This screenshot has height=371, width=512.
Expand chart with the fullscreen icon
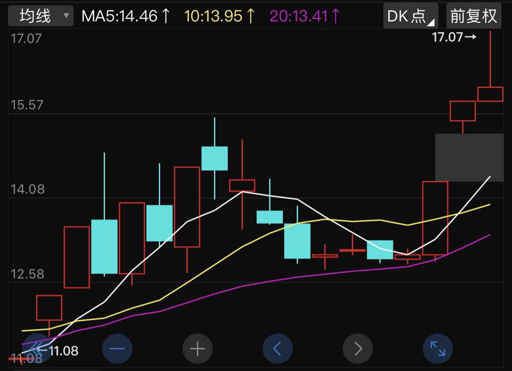[438, 349]
